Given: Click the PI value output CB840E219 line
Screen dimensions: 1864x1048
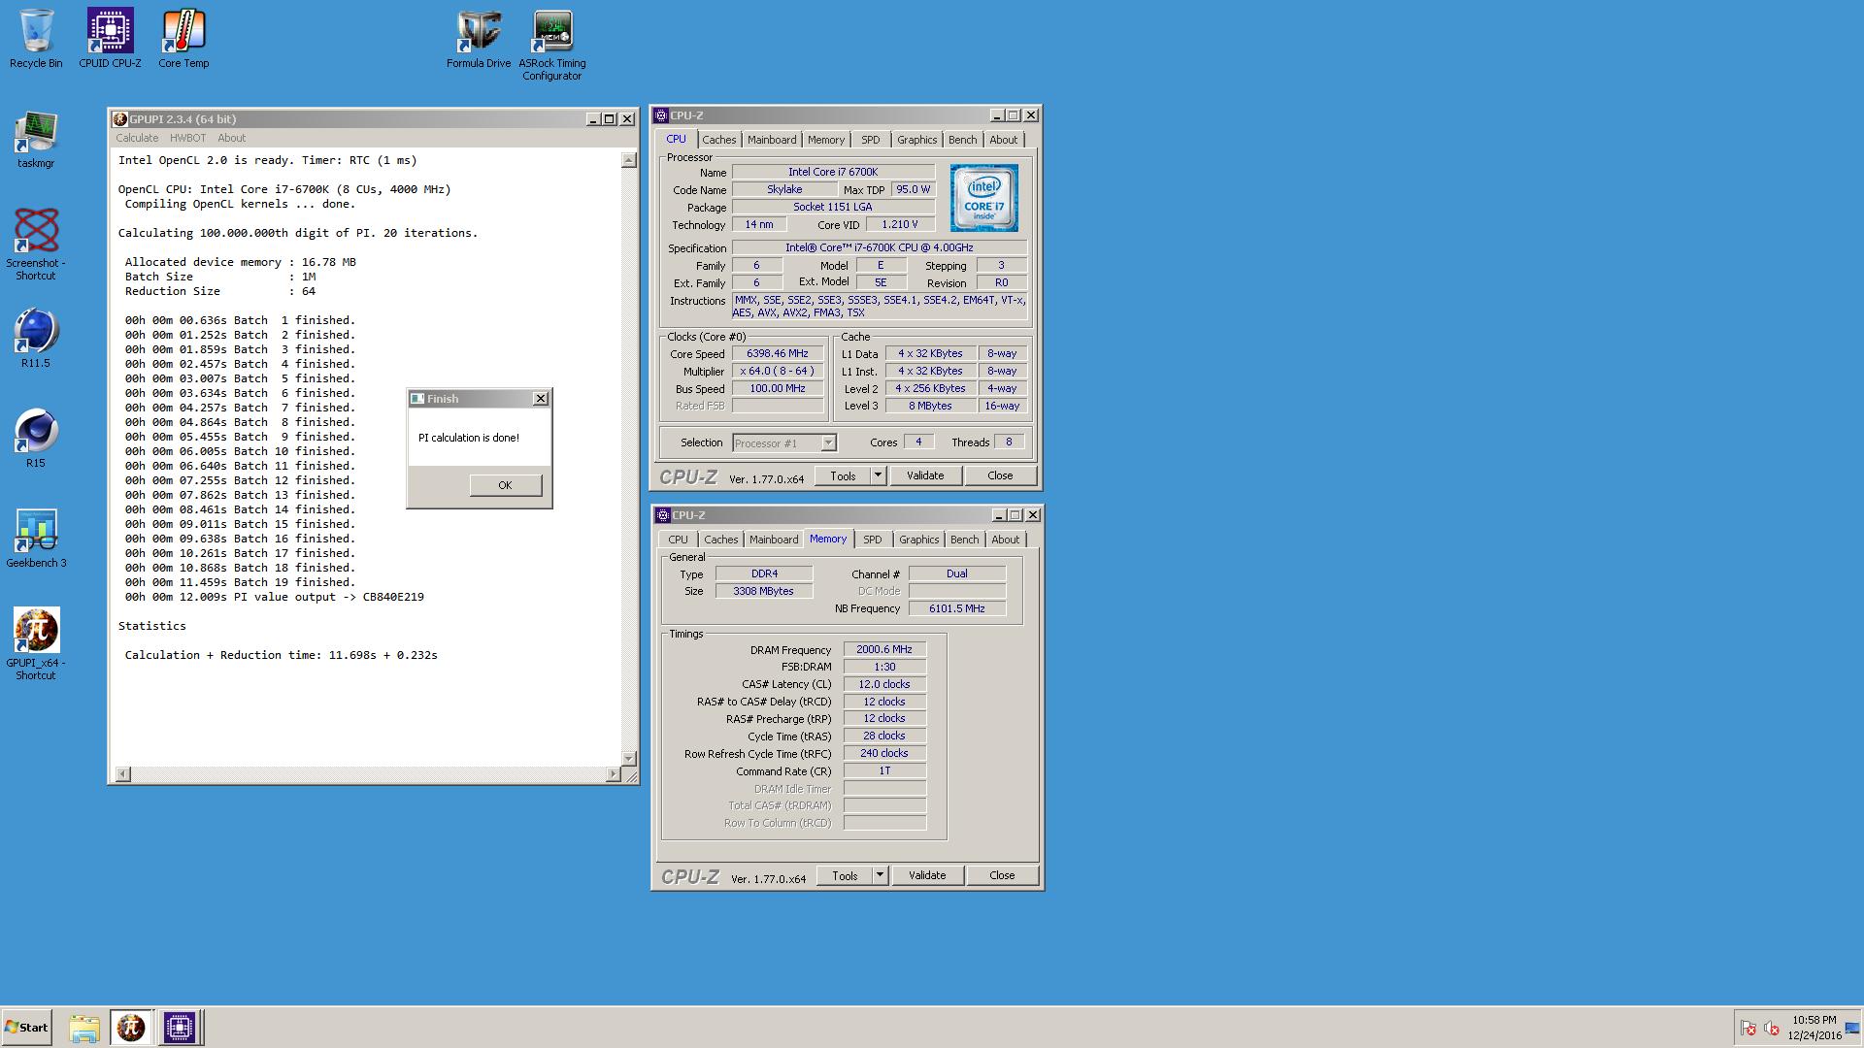Looking at the screenshot, I should (x=274, y=597).
